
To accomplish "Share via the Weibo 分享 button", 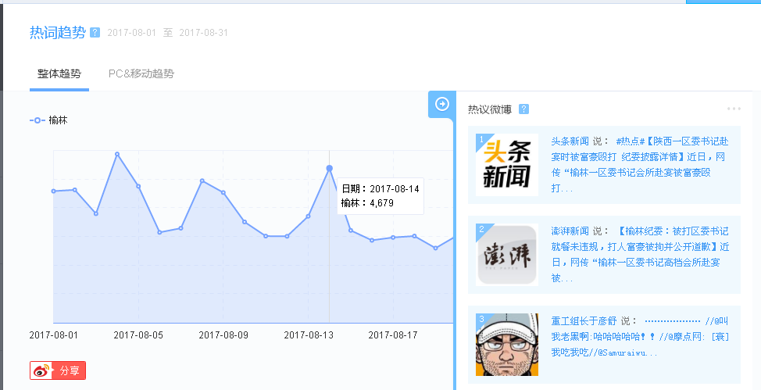I will [x=58, y=370].
